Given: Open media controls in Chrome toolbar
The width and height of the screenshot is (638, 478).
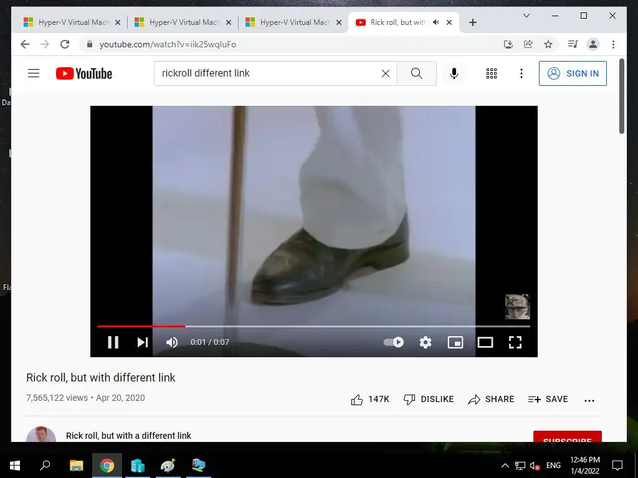Looking at the screenshot, I should tap(573, 44).
